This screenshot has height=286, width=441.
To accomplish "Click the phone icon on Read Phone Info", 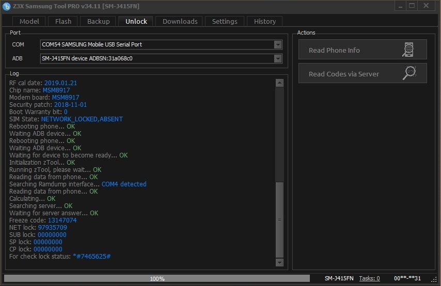I will coord(408,50).
